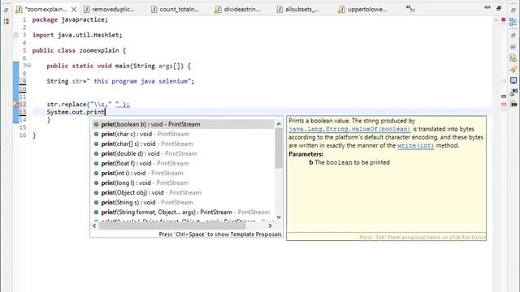Click the error quick-fix marker on line 12
This screenshot has width=520, height=292.
click(x=16, y=105)
